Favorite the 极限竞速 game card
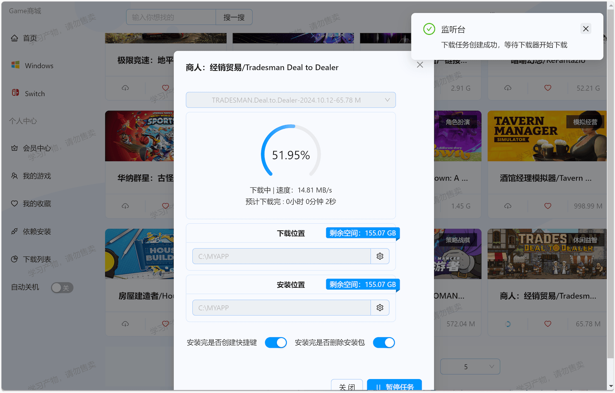The width and height of the screenshot is (615, 393). (166, 88)
